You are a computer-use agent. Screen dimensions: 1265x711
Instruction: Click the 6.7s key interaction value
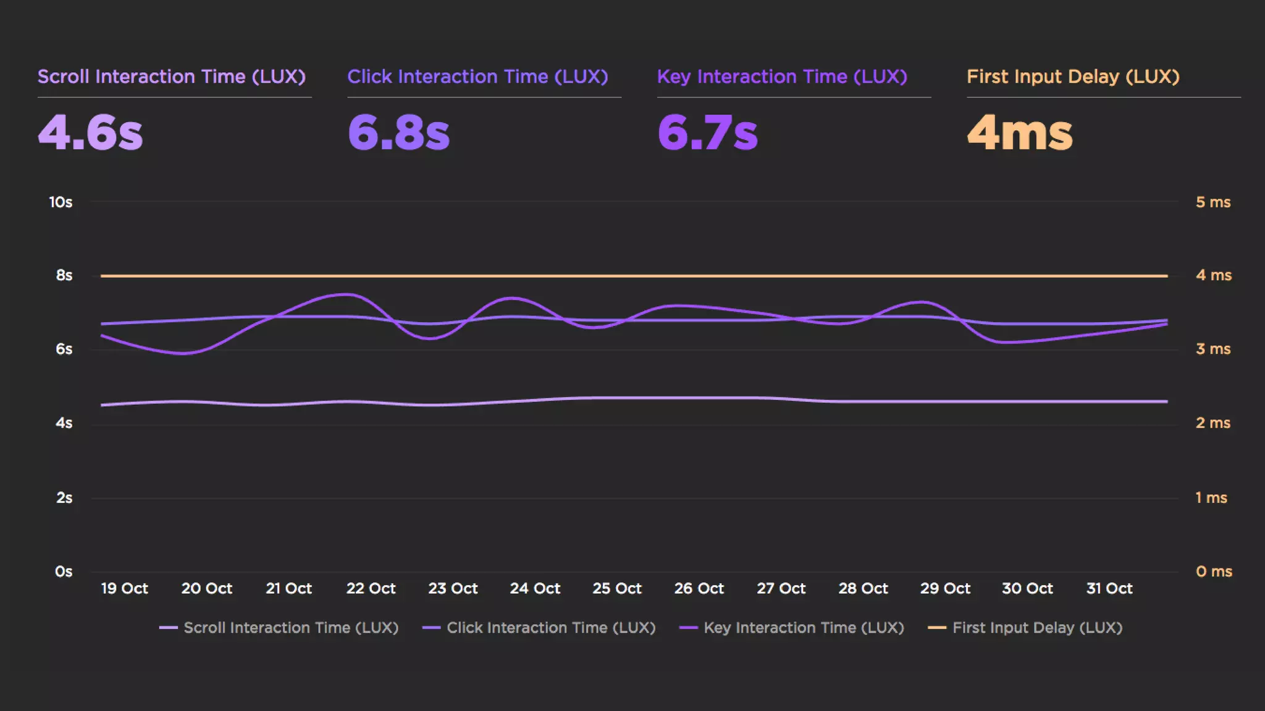pyautogui.click(x=707, y=132)
